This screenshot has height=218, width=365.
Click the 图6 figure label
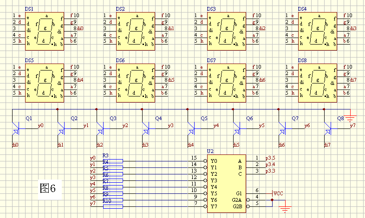(x=48, y=188)
